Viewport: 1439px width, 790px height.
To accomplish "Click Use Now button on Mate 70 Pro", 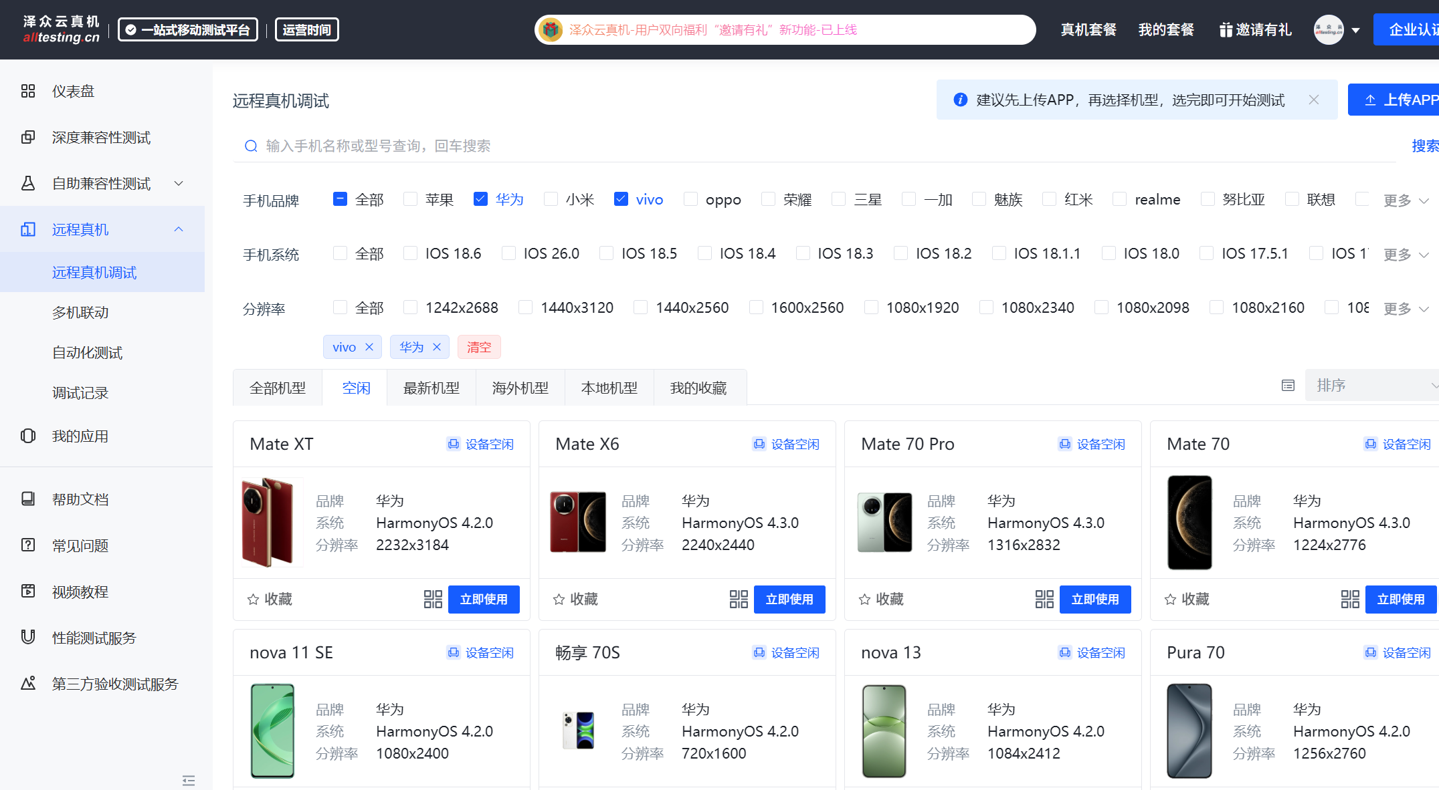I will tap(1094, 599).
